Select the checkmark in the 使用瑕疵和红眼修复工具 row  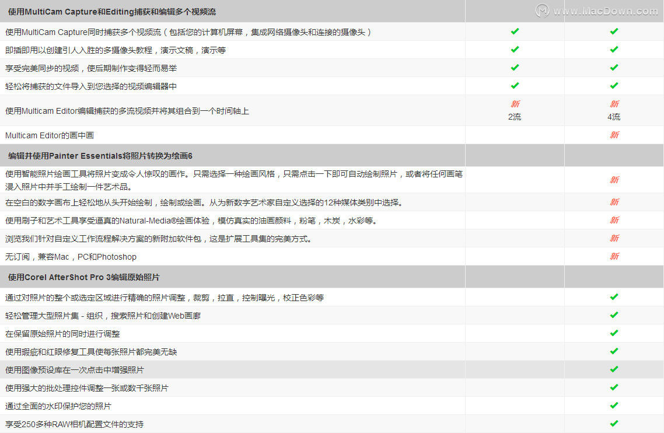(x=614, y=351)
